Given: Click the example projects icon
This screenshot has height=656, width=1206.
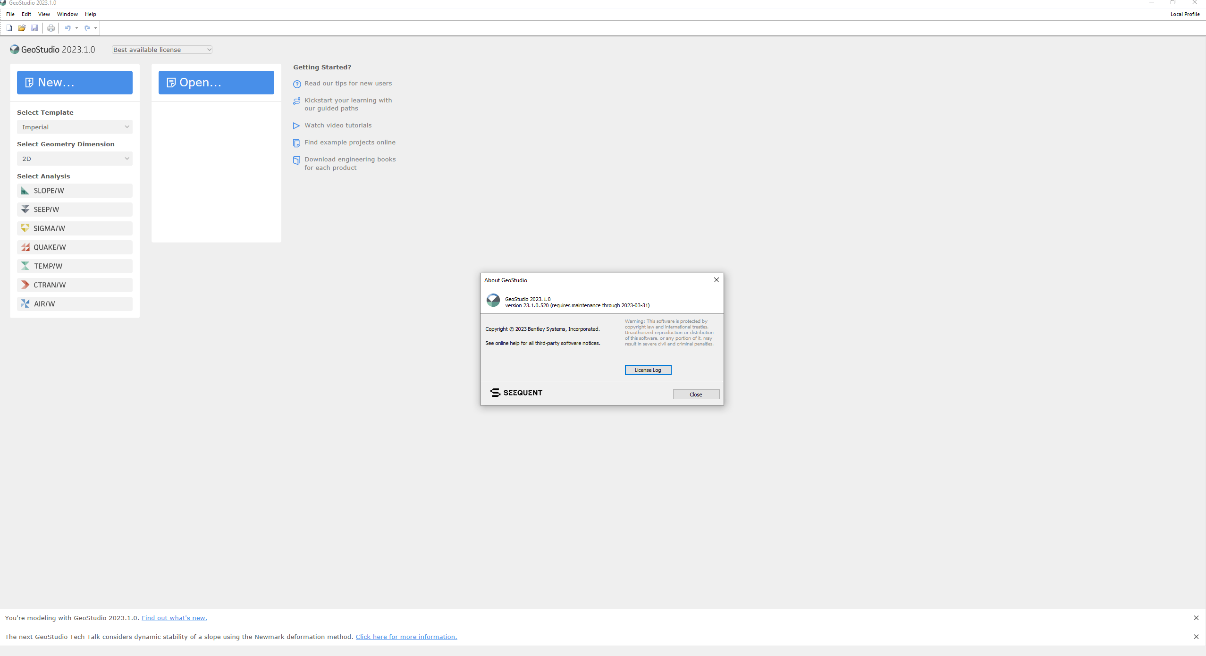Looking at the screenshot, I should [297, 143].
